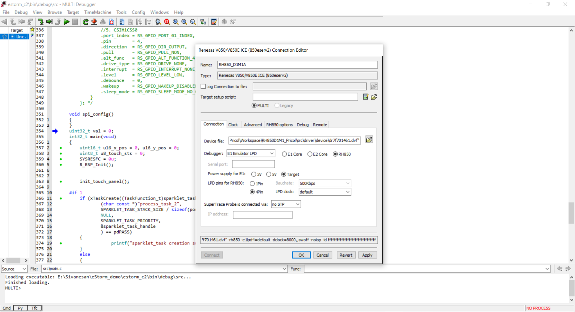Image resolution: width=575 pixels, height=312 pixels.
Task: Click the Apply button
Action: [367, 255]
